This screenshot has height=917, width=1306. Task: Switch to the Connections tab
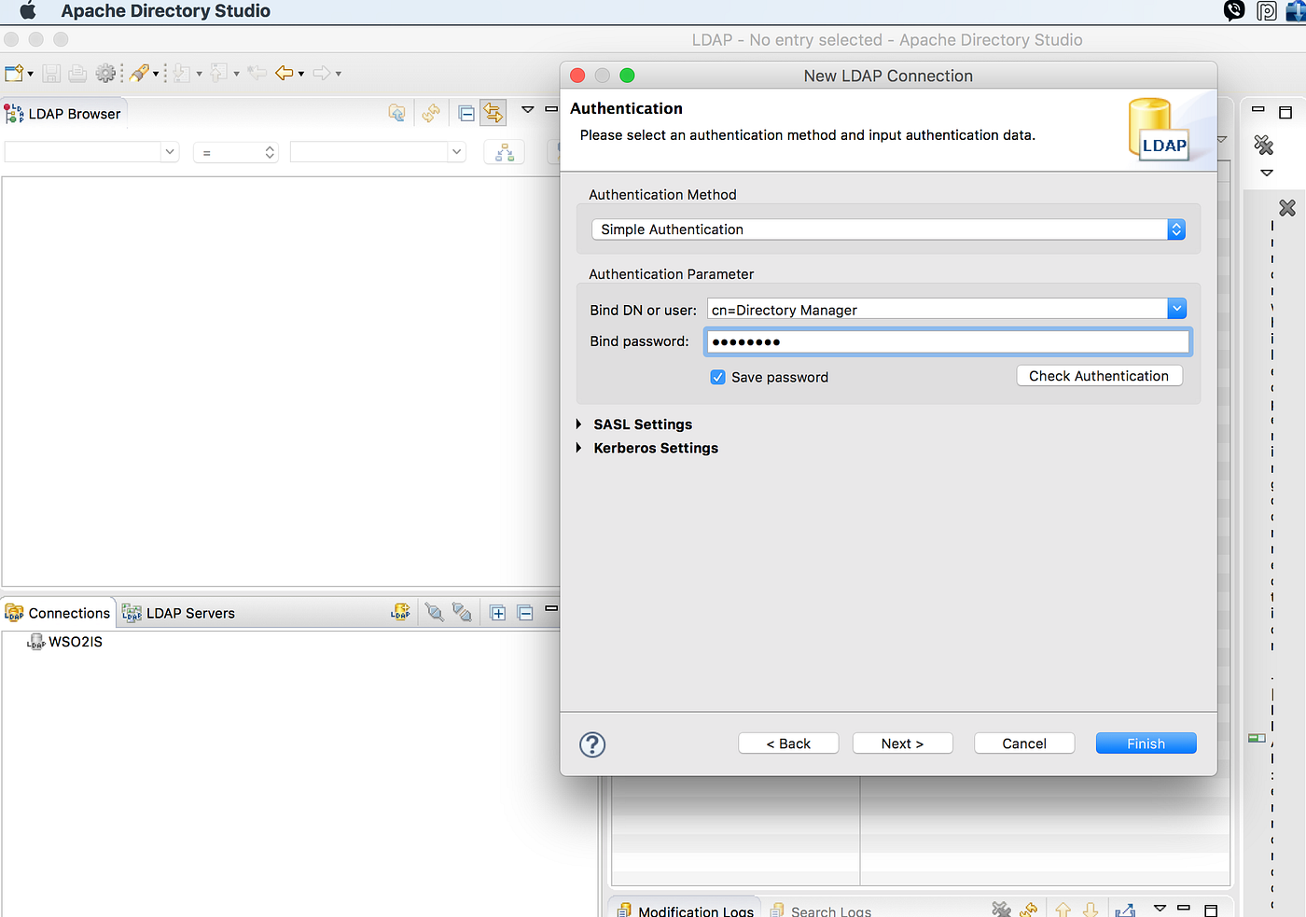[58, 613]
